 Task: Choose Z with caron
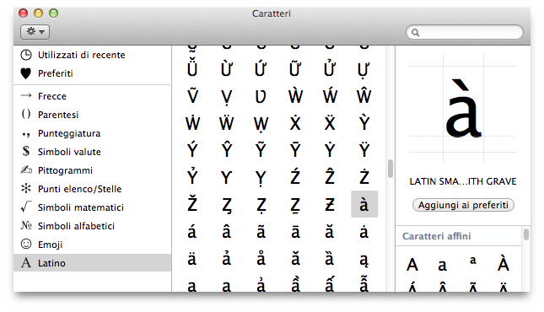[x=192, y=204]
